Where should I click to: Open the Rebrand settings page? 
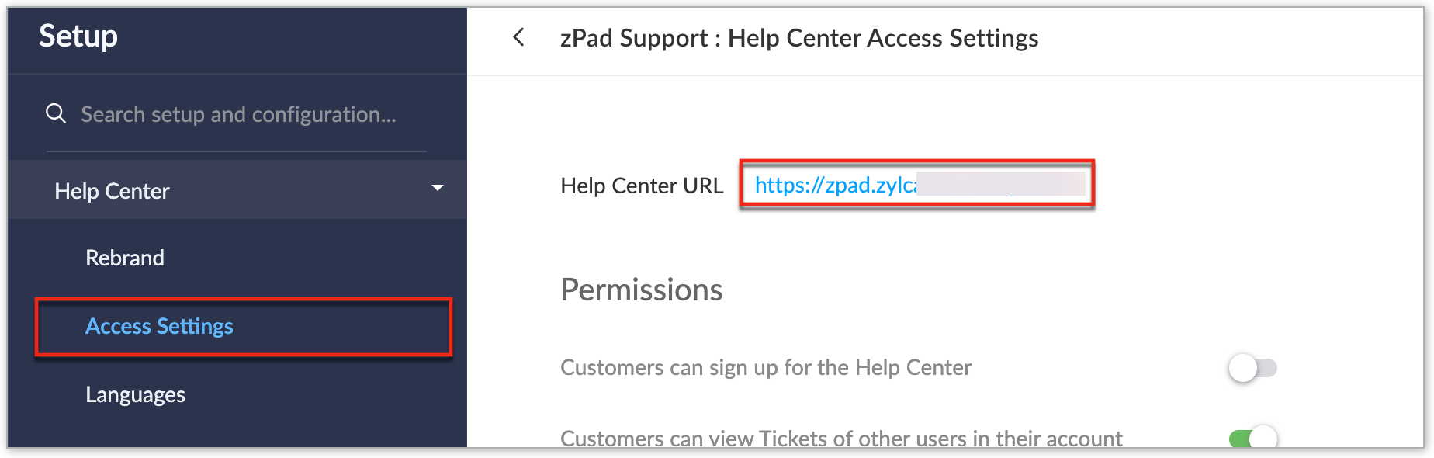(x=125, y=258)
